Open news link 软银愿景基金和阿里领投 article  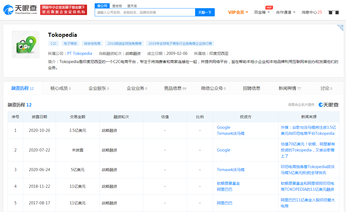point(308,186)
